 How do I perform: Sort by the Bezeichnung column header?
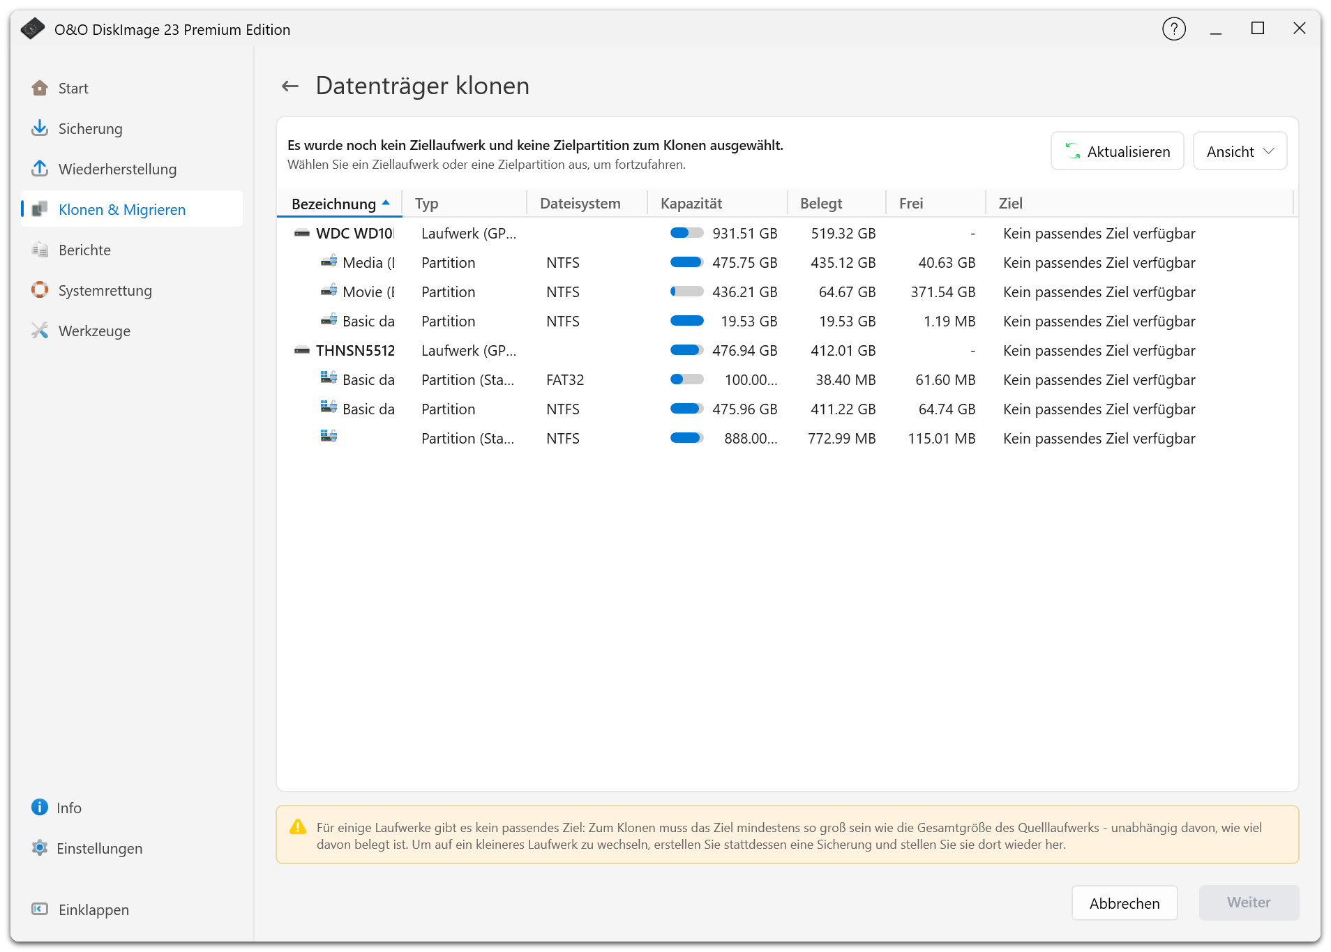(x=340, y=204)
